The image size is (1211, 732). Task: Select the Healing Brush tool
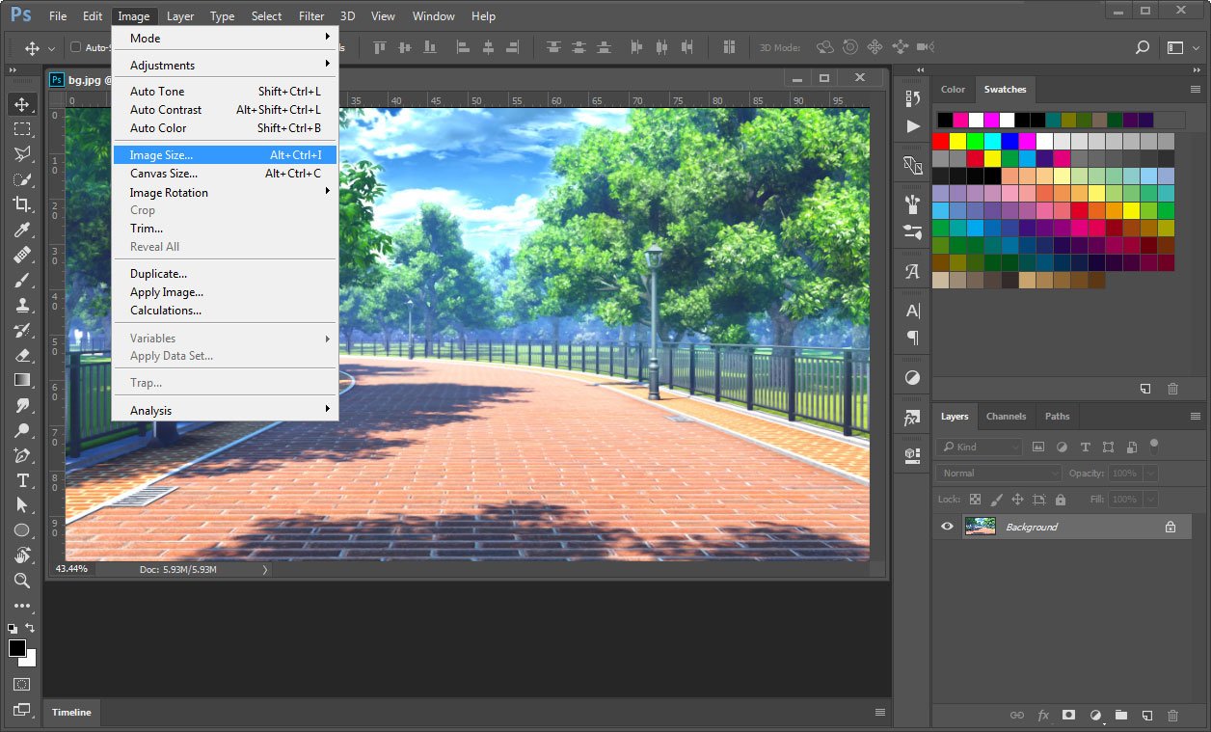point(21,255)
